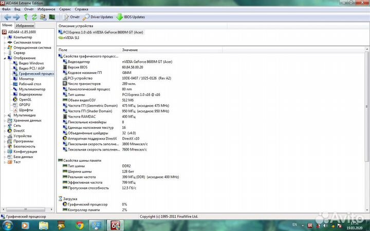Select the nVIDIA SLI device row
The width and height of the screenshot is (370, 231).
(69, 37)
